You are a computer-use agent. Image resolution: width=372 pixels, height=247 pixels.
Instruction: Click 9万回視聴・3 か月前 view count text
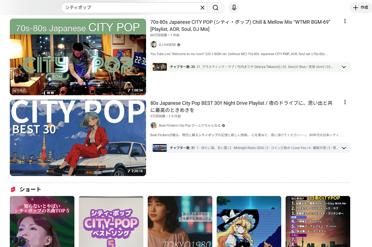click(166, 116)
